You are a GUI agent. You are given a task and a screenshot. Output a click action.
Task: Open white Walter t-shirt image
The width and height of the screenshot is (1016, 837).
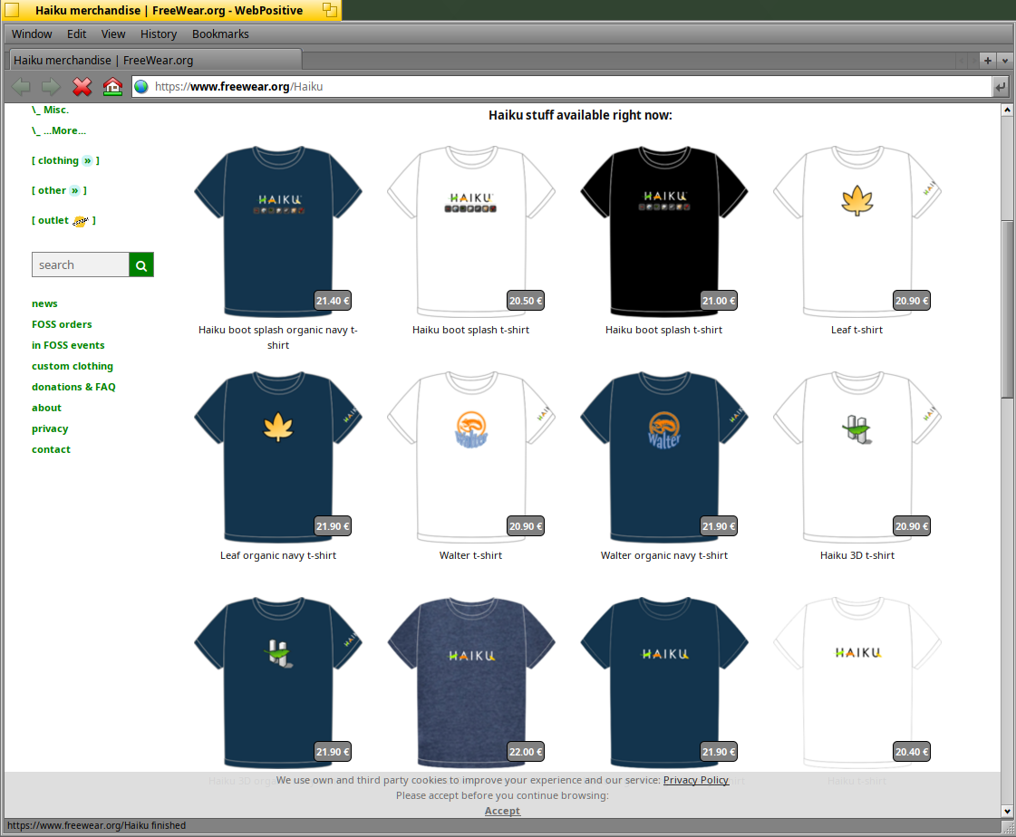471,456
